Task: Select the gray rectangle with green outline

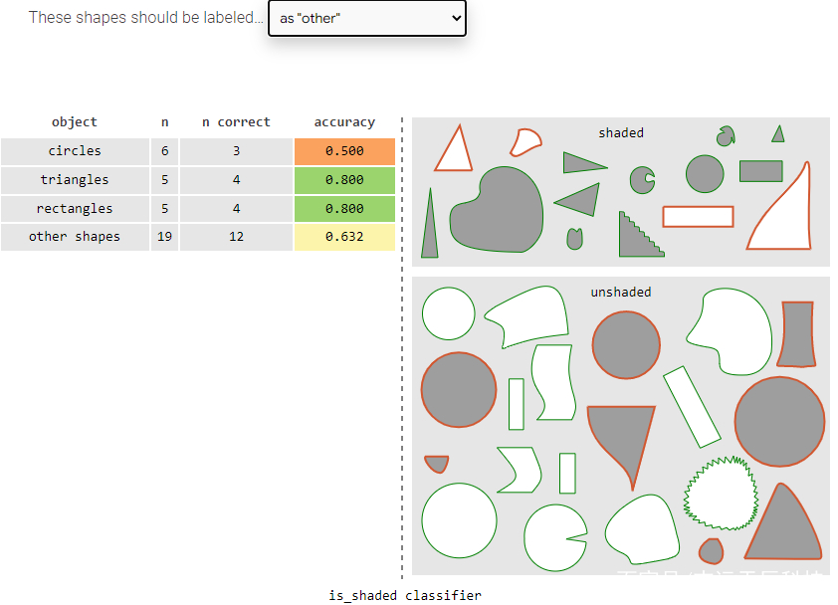Action: point(761,171)
